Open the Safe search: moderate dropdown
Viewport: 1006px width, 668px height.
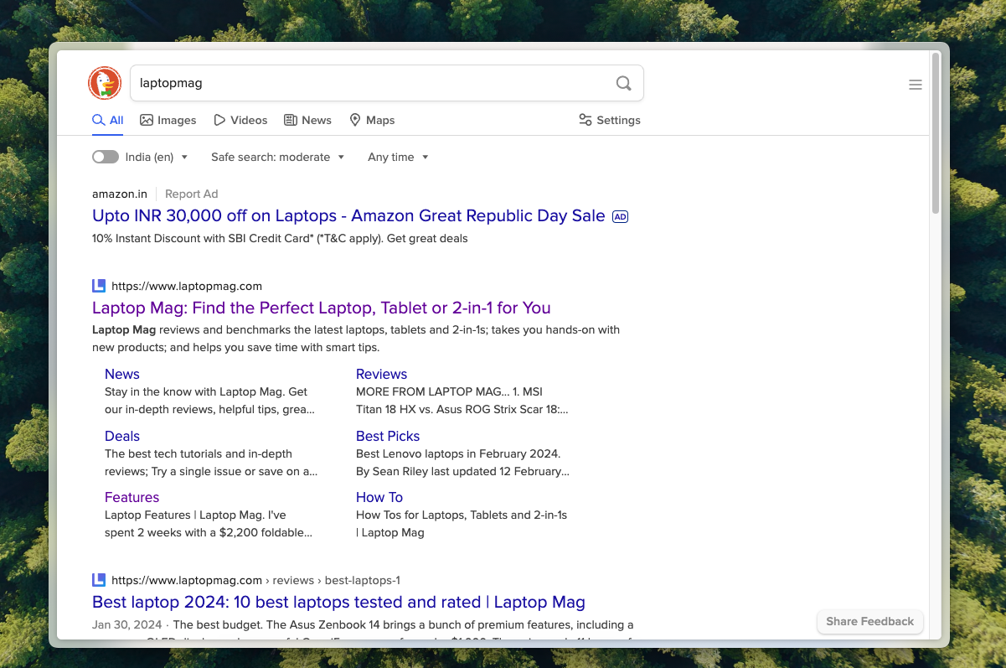tap(278, 157)
